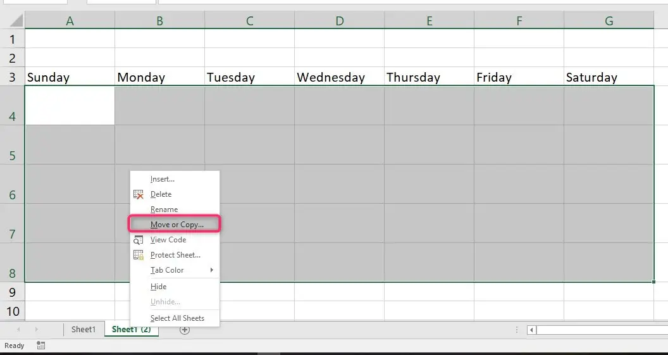Select the Sheet1 (2) tab

131,329
